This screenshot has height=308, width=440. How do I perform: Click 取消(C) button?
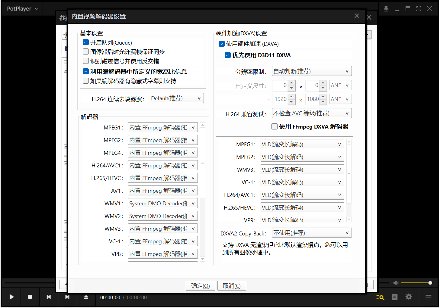tap(232, 286)
